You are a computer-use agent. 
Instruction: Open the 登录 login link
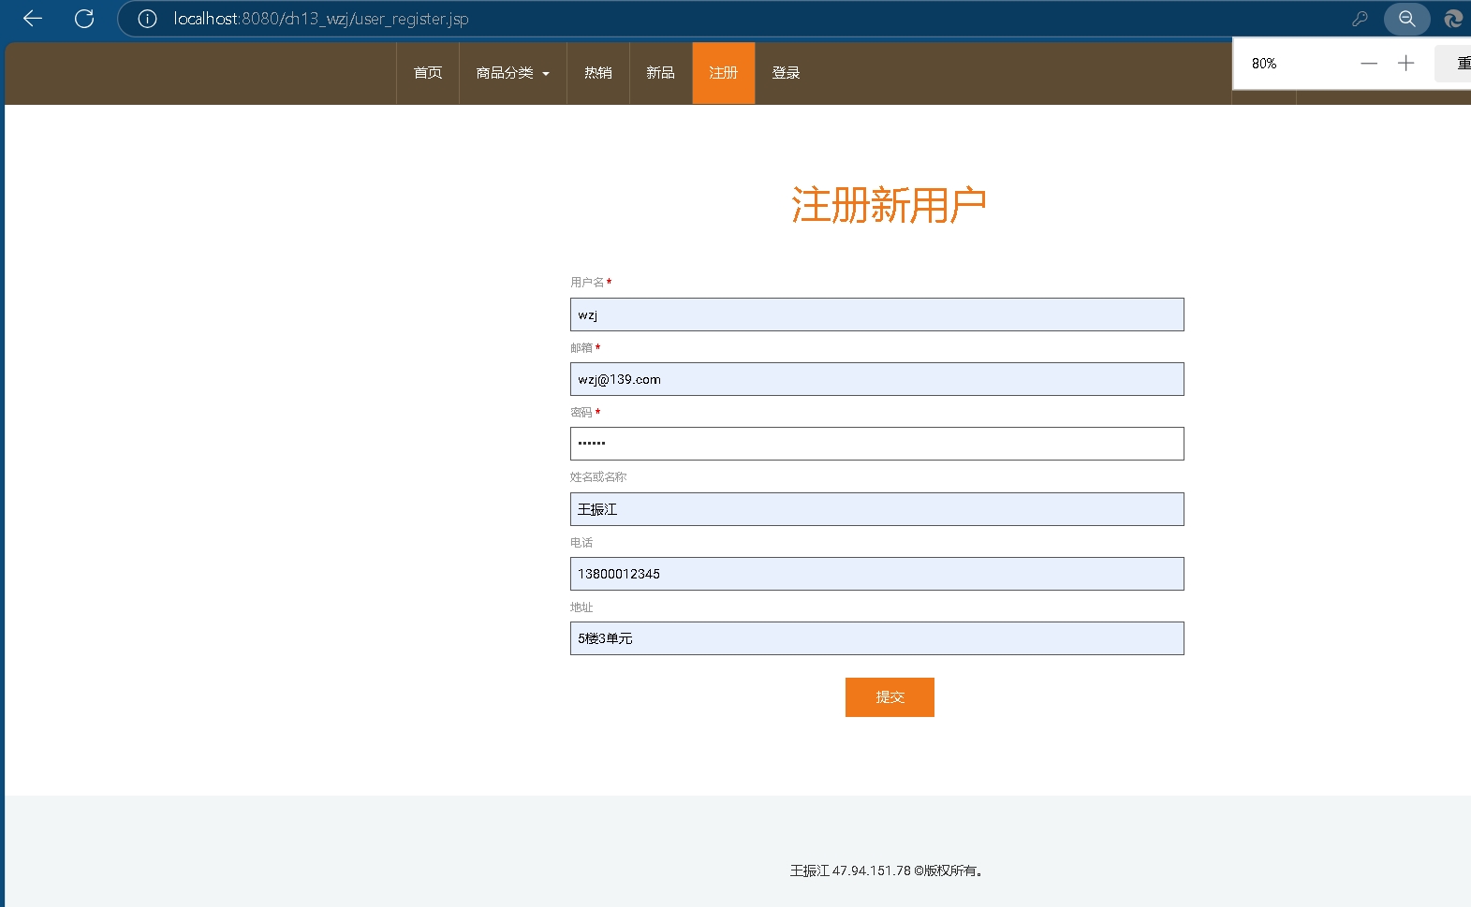pyautogui.click(x=786, y=73)
